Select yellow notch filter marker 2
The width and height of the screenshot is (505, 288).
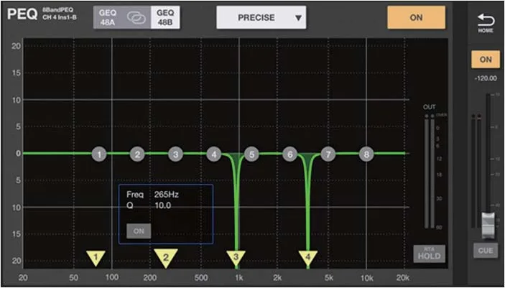[x=166, y=258]
